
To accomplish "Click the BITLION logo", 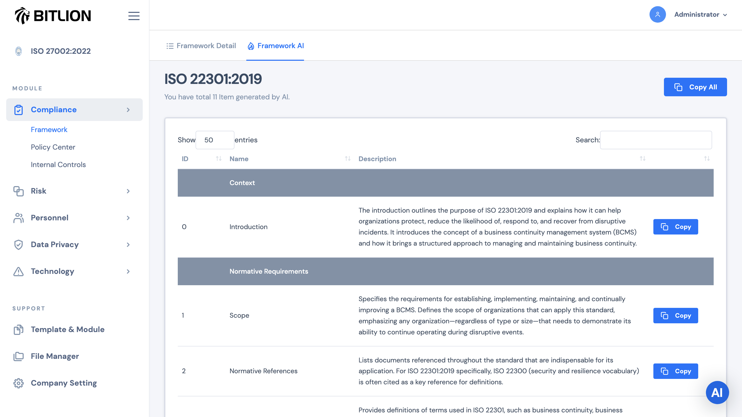I will (x=53, y=15).
